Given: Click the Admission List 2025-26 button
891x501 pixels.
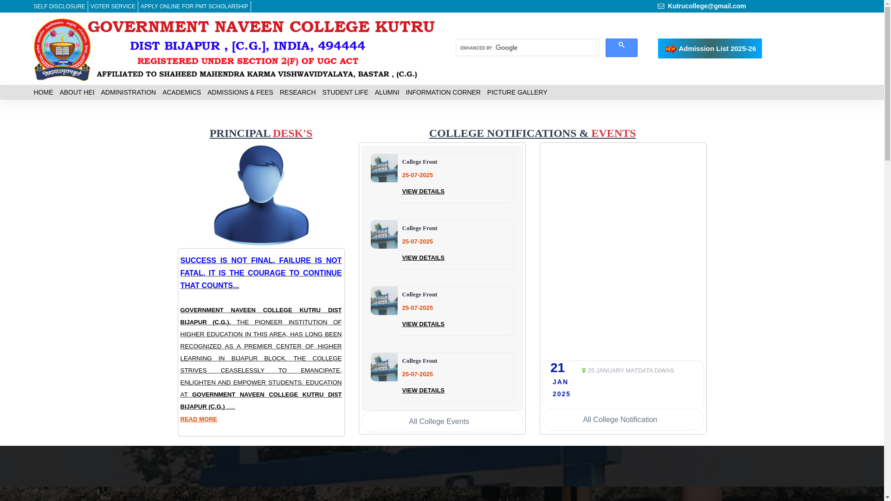Looking at the screenshot, I should (710, 48).
